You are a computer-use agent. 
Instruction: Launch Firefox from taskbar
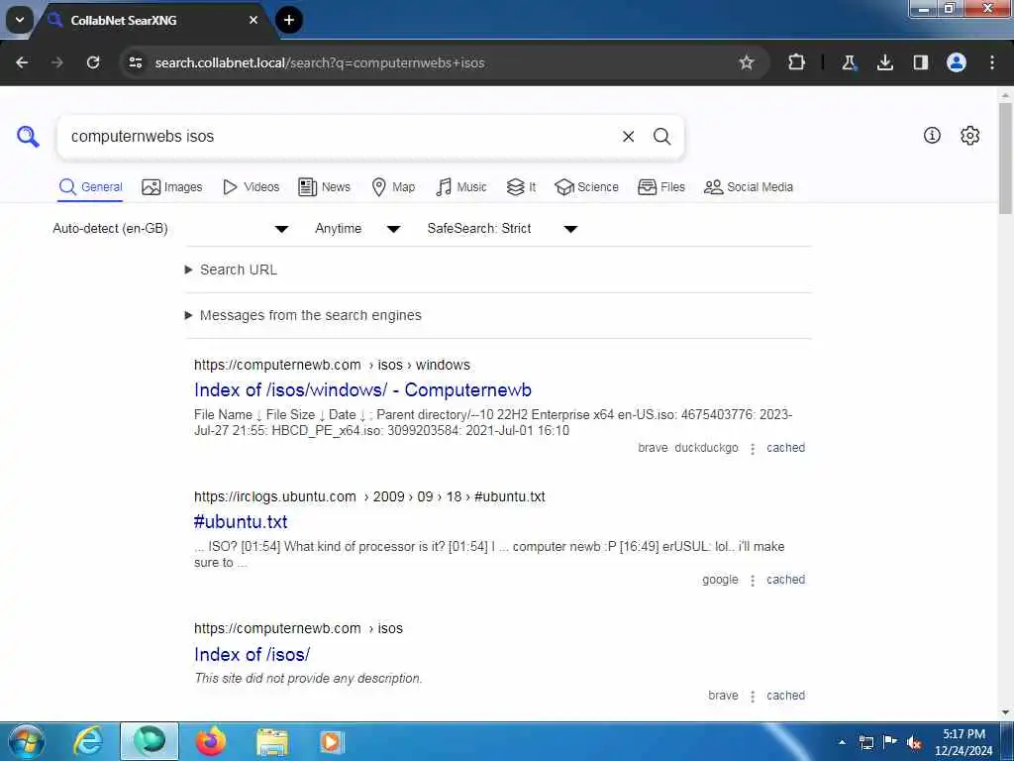tap(210, 741)
